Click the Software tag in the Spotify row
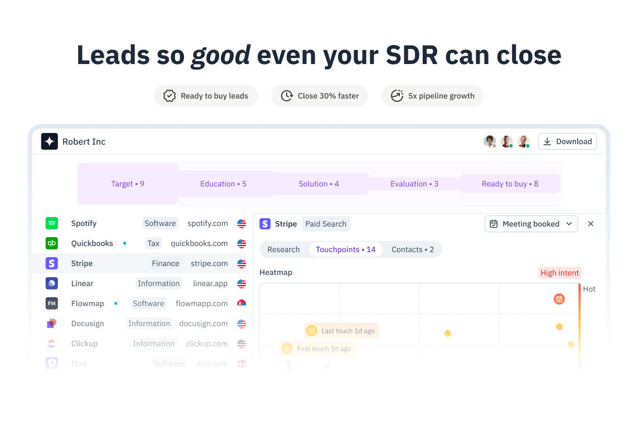The width and height of the screenshot is (638, 422). point(160,223)
